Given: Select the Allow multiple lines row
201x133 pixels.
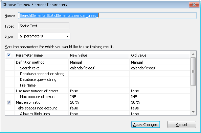Looking at the screenshot, I should tap(98, 113).
